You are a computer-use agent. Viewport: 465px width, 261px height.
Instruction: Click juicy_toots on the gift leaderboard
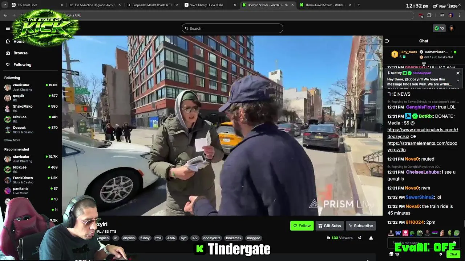click(408, 52)
